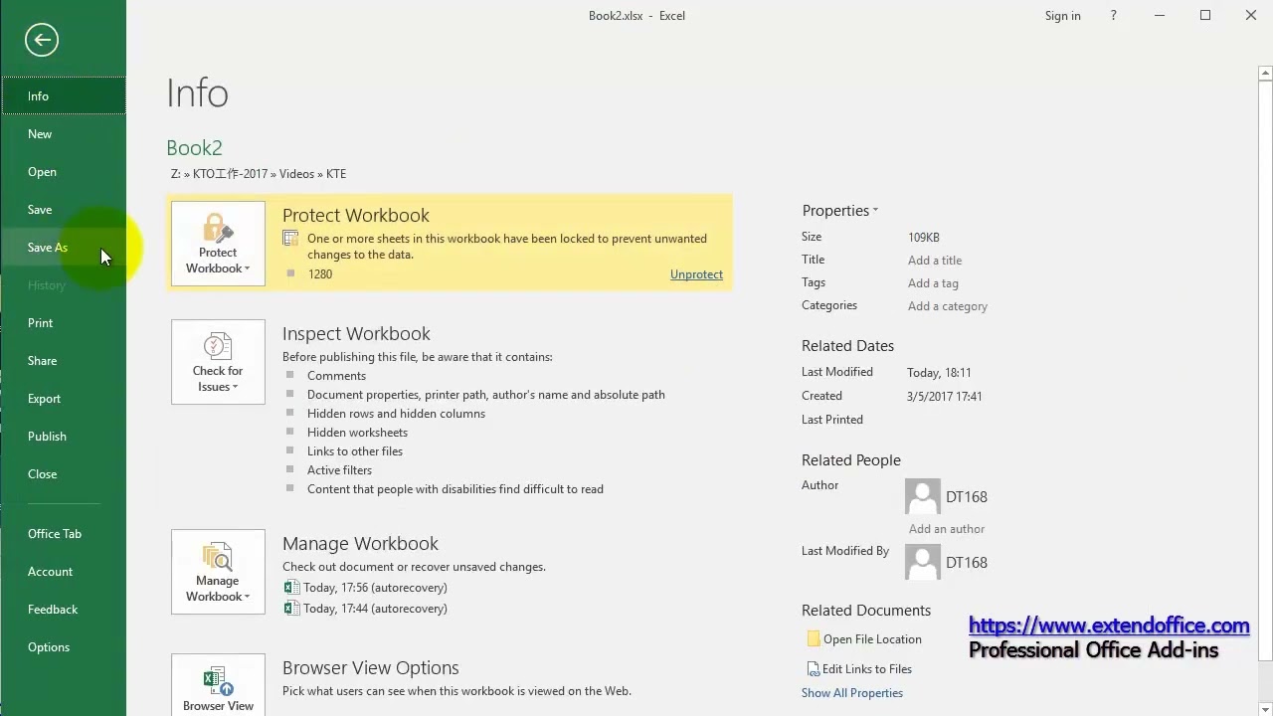Choose Save in the backstage menu
The height and width of the screenshot is (716, 1273).
[x=64, y=210]
